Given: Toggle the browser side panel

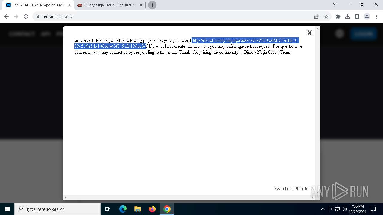Looking at the screenshot, I should click(357, 16).
